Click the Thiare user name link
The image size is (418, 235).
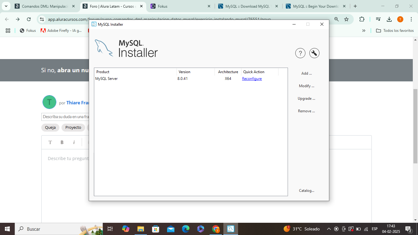pyautogui.click(x=78, y=103)
